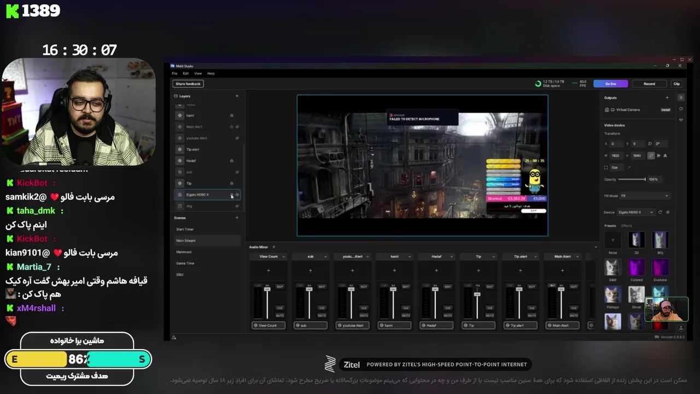This screenshot has height=394, width=700.
Task: Mute the View Count channel
Action: pyautogui.click(x=280, y=316)
